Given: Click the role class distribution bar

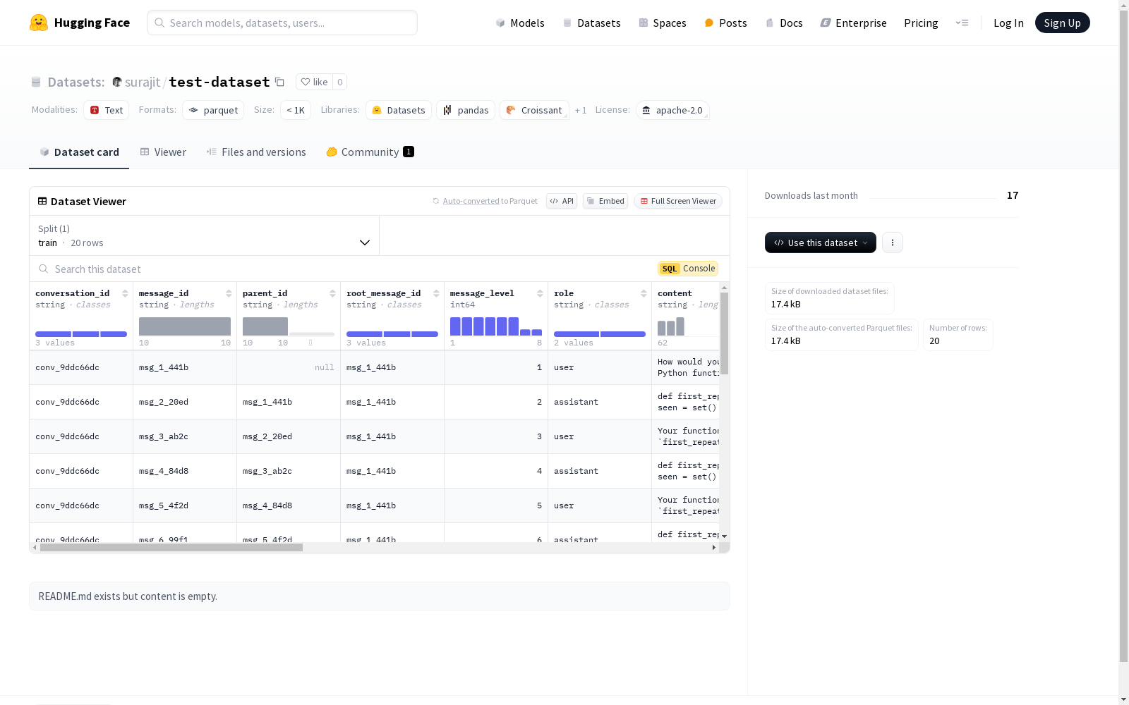Looking at the screenshot, I should tap(600, 334).
